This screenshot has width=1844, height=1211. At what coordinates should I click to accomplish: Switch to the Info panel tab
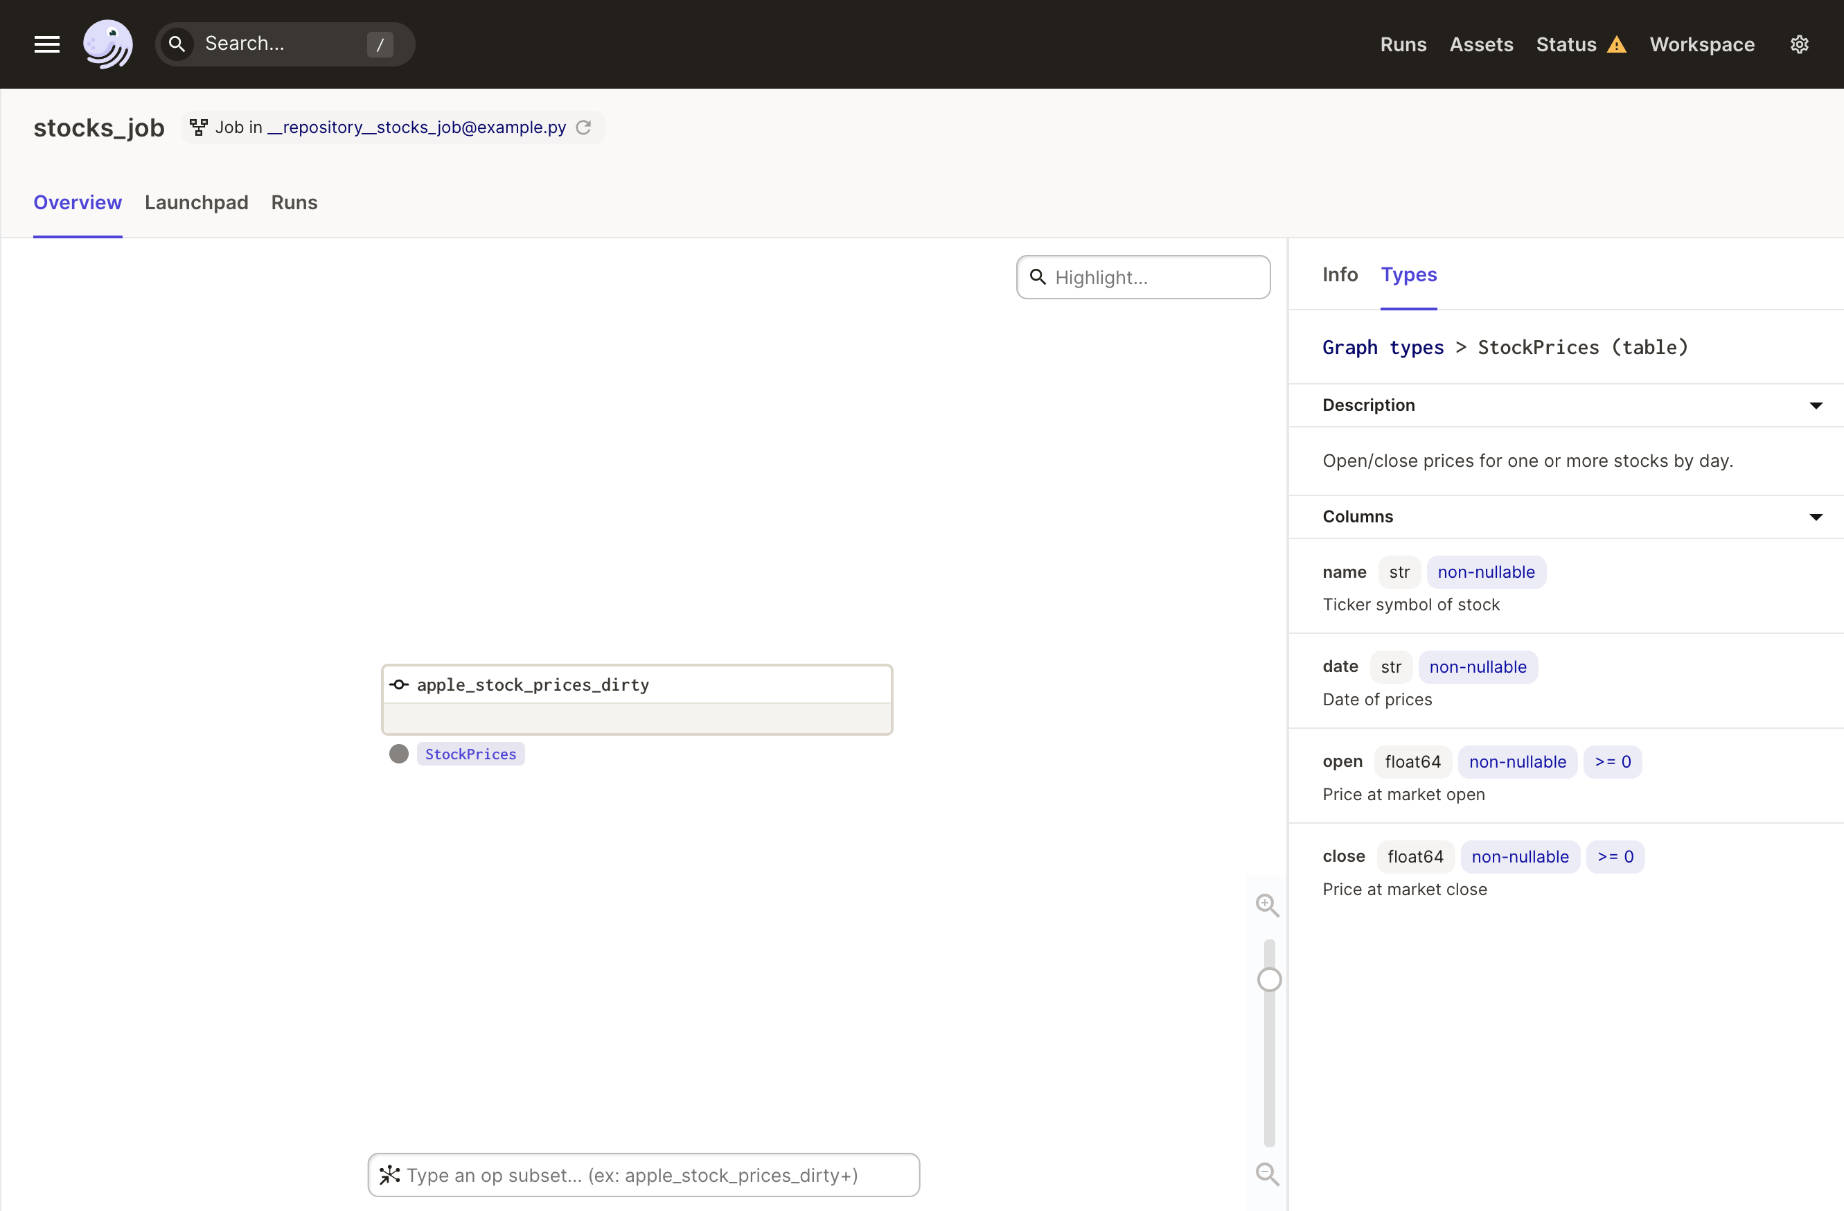point(1339,274)
